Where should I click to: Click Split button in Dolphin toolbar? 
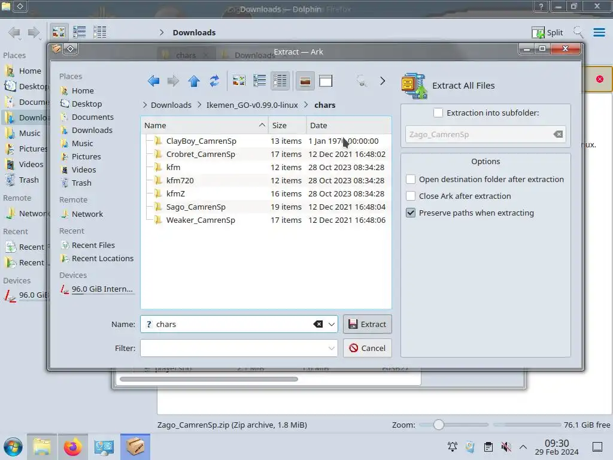[x=547, y=32]
